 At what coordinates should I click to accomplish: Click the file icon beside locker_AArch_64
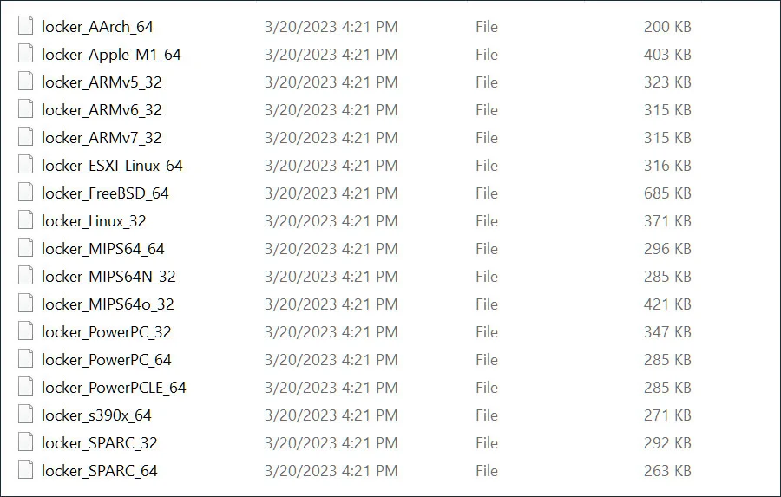coord(24,27)
